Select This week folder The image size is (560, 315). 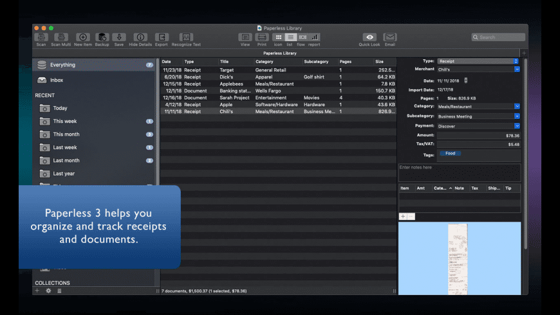coord(94,122)
